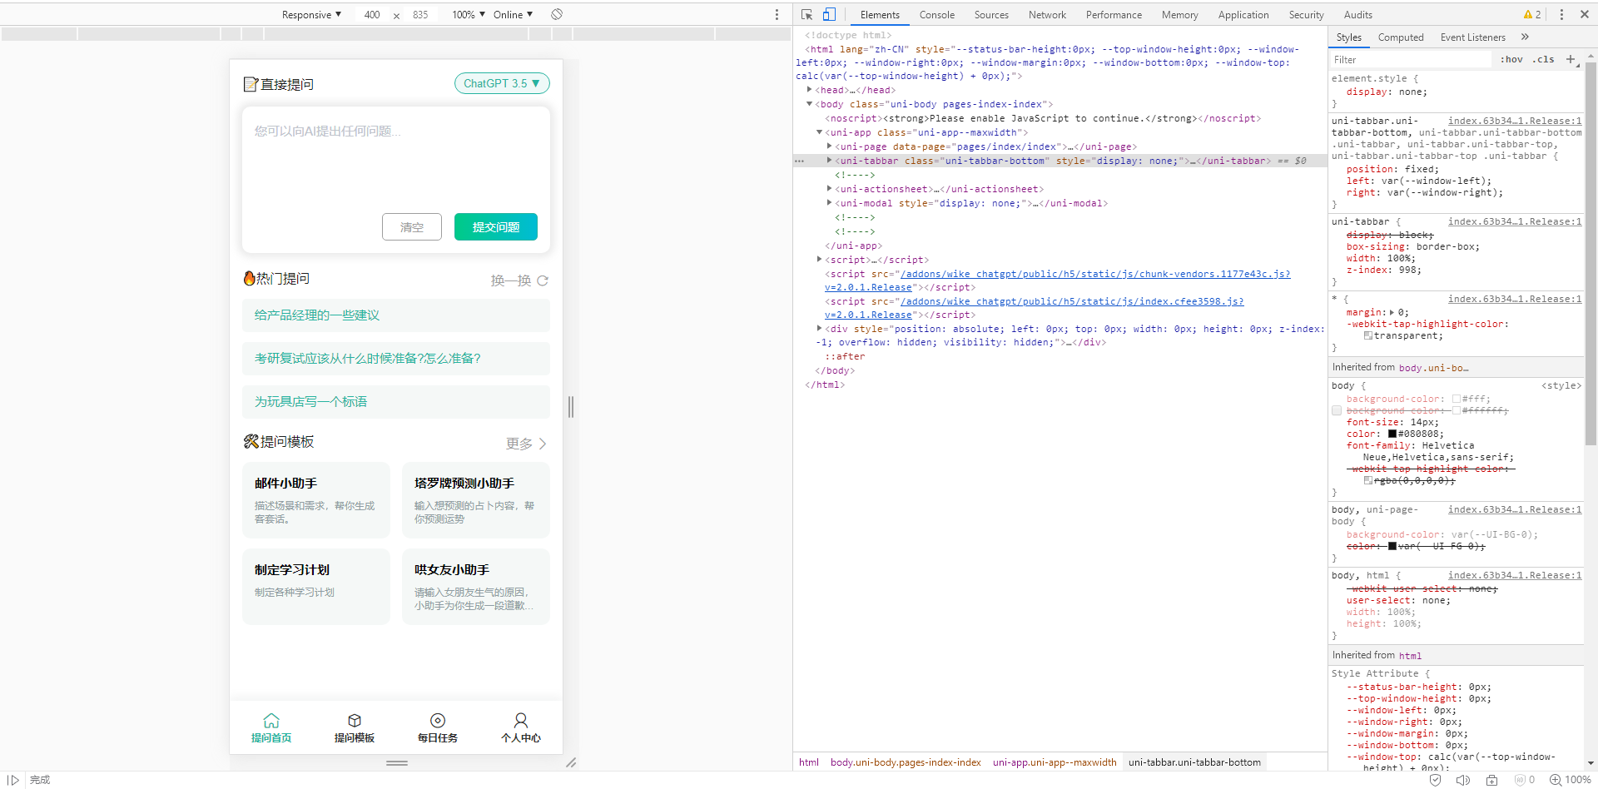Toggle the device toolbar icon
The image size is (1598, 789).
tap(829, 14)
